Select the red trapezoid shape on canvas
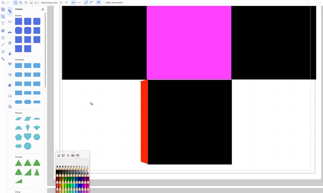The height and width of the screenshot is (193, 323). click(x=144, y=121)
